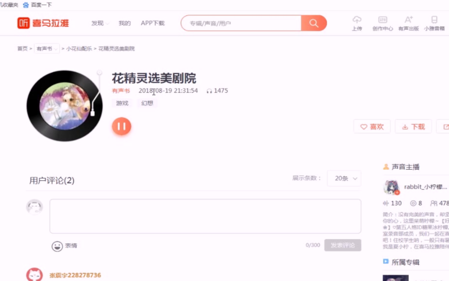Open the 20条 display count dropdown
The width and height of the screenshot is (449, 281).
(344, 178)
